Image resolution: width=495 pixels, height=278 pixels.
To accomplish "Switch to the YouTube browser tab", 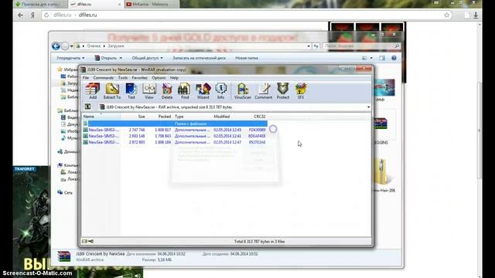I will point(152,5).
